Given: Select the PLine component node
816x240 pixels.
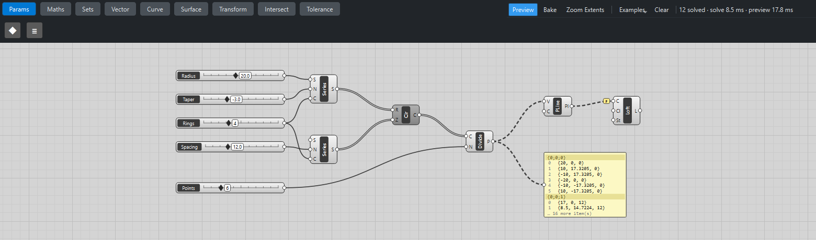Looking at the screenshot, I should coord(558,106).
